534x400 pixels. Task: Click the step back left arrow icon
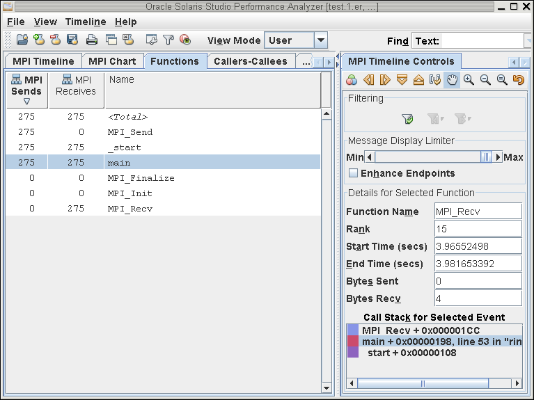point(368,80)
